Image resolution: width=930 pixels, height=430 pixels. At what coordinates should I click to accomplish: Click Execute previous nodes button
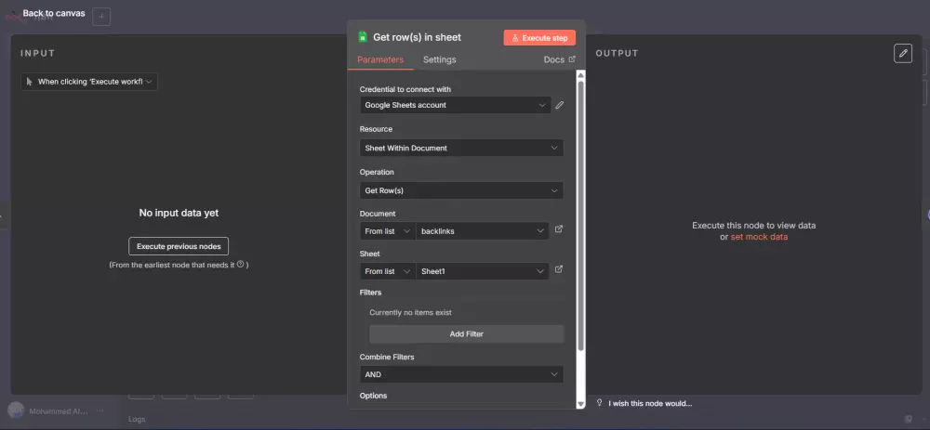pos(179,246)
